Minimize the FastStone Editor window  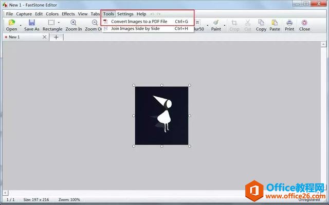tap(297, 4)
